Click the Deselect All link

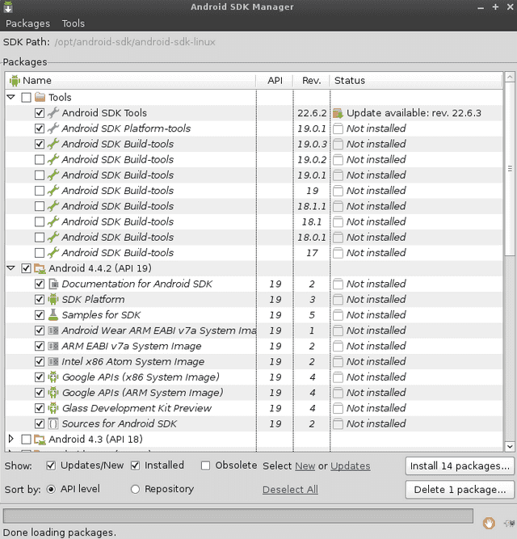(290, 490)
